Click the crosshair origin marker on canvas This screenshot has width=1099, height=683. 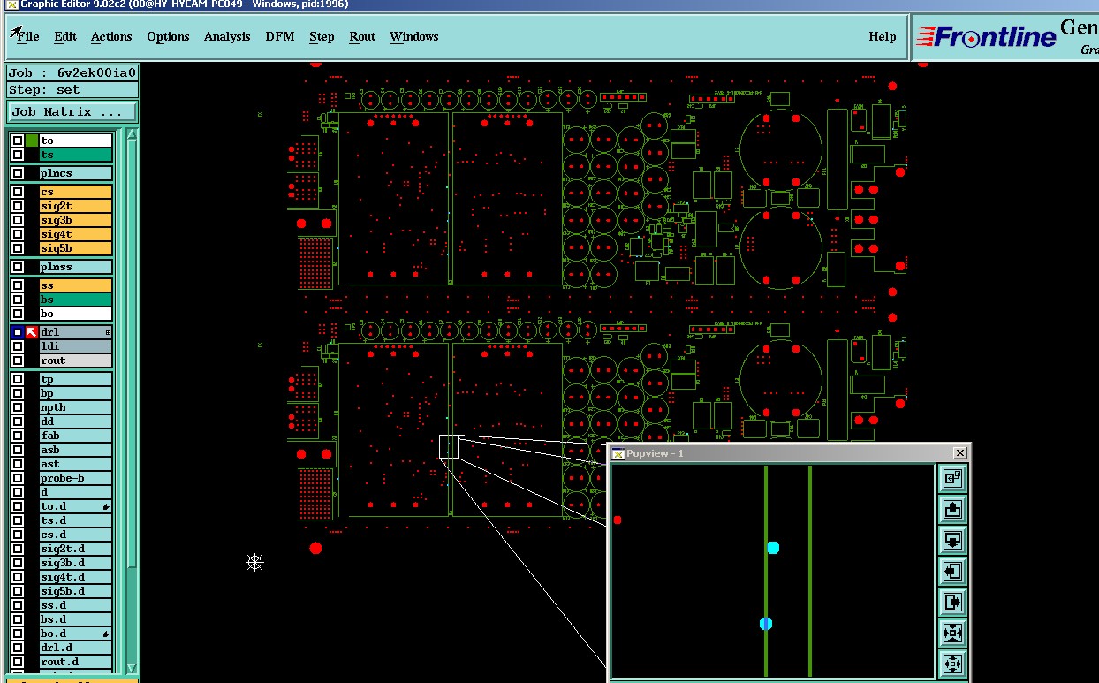click(x=254, y=562)
